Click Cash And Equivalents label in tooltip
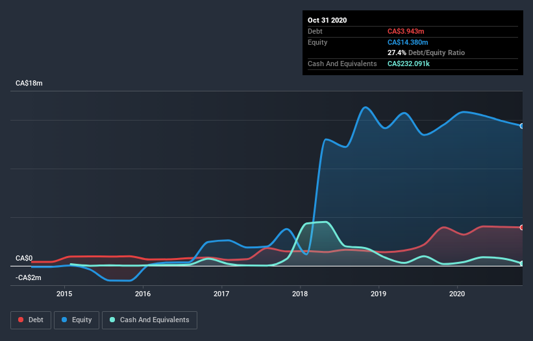The width and height of the screenshot is (533, 341). (x=342, y=64)
